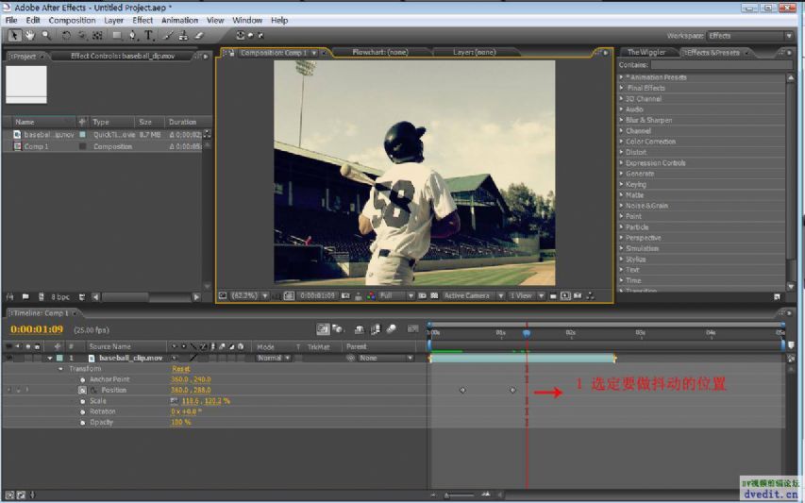Toggle Region of Interest in viewer
The height and width of the screenshot is (503, 805).
[422, 296]
